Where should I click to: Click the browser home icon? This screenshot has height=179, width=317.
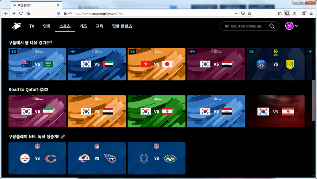28,13
